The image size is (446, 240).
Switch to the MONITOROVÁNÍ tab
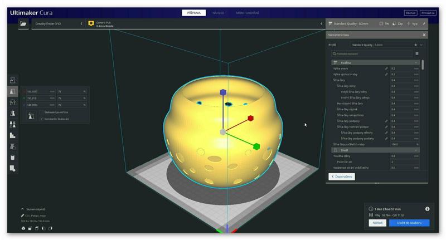[x=248, y=13]
